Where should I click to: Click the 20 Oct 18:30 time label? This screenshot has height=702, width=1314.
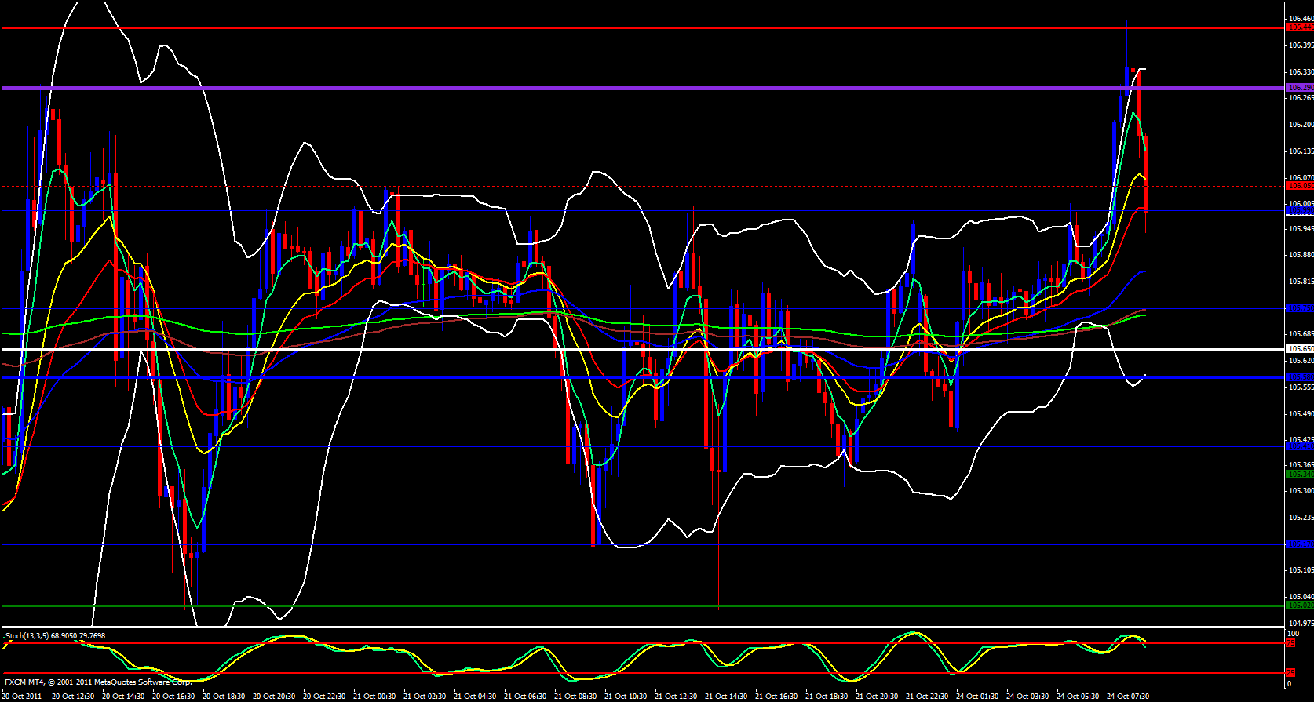coord(223,696)
